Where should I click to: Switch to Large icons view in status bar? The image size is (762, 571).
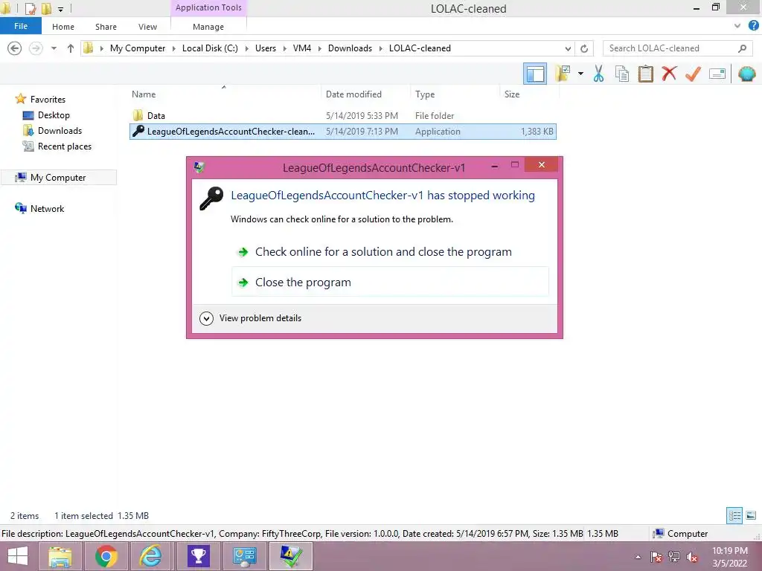751,515
